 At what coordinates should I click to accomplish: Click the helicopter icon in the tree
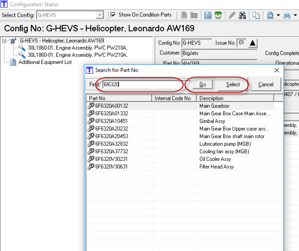point(13,41)
